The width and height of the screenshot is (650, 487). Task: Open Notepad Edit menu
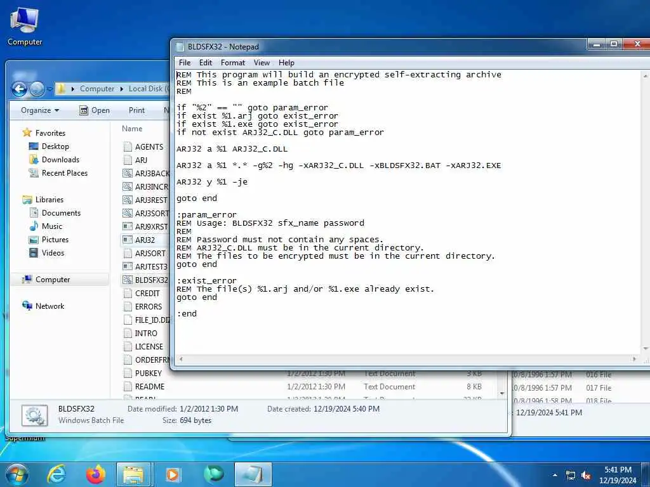[206, 63]
